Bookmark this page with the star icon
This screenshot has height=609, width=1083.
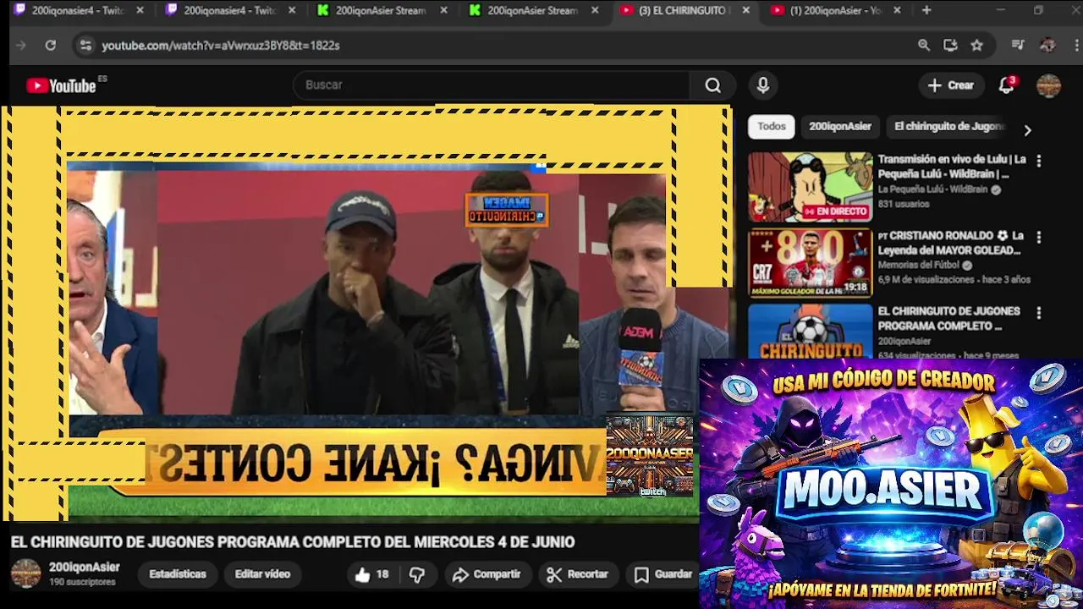pyautogui.click(x=977, y=46)
